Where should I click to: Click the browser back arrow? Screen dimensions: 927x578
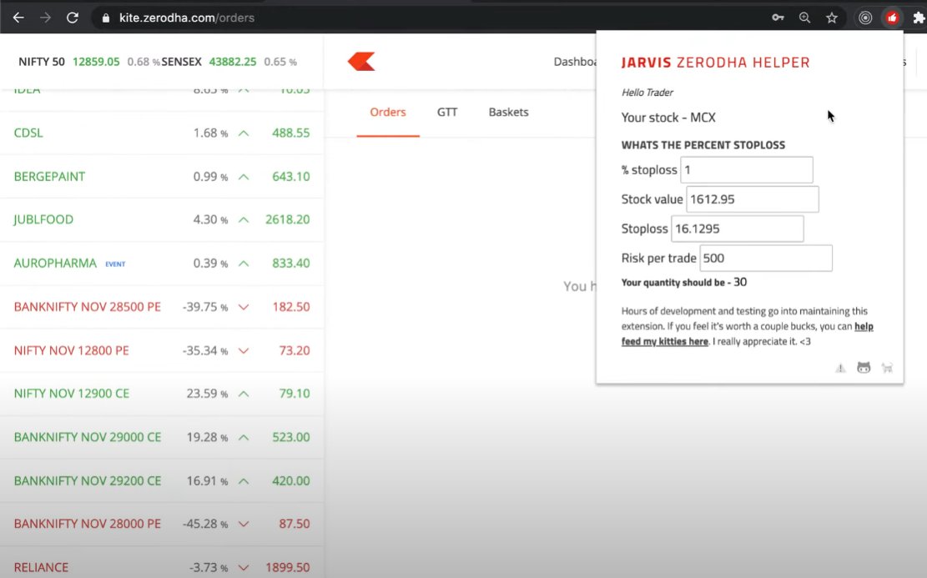click(18, 18)
